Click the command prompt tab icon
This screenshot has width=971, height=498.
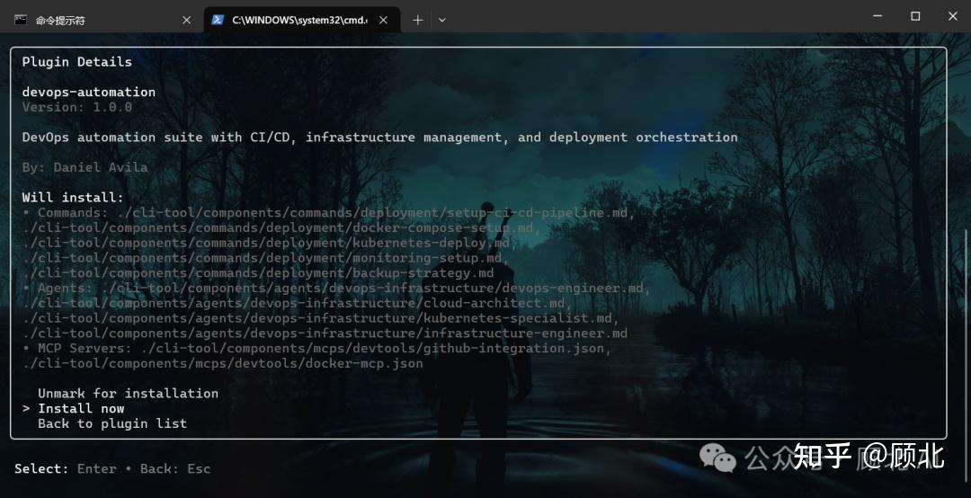pyautogui.click(x=21, y=20)
